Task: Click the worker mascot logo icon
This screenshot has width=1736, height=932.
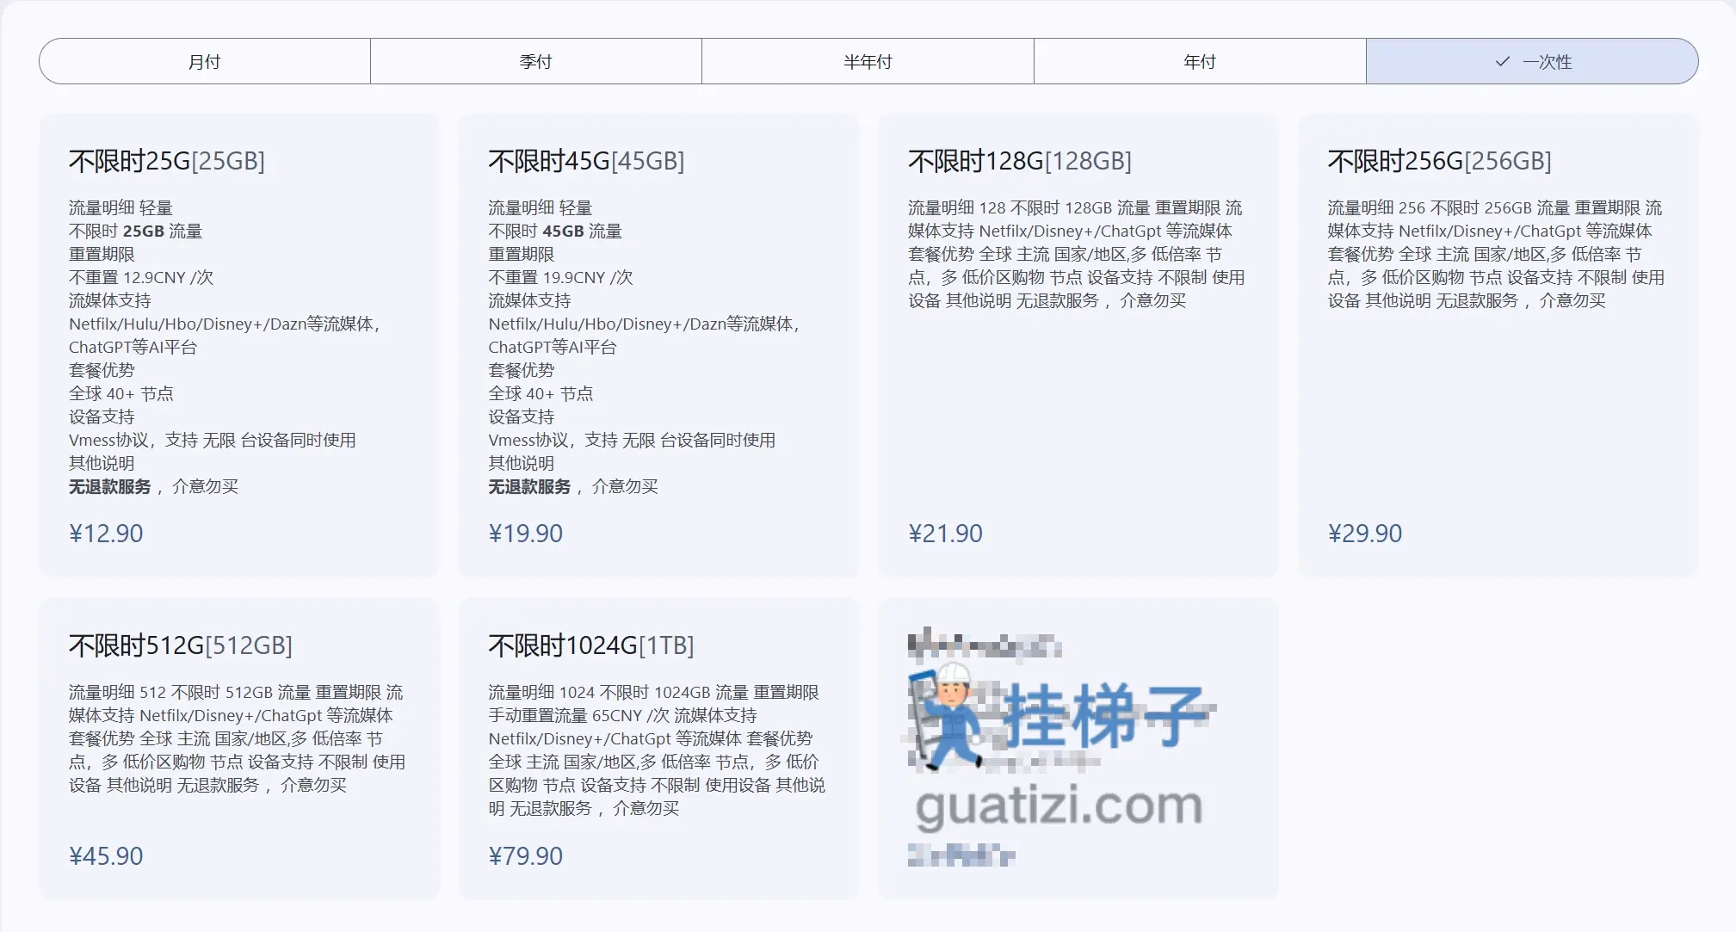Action: (x=948, y=716)
